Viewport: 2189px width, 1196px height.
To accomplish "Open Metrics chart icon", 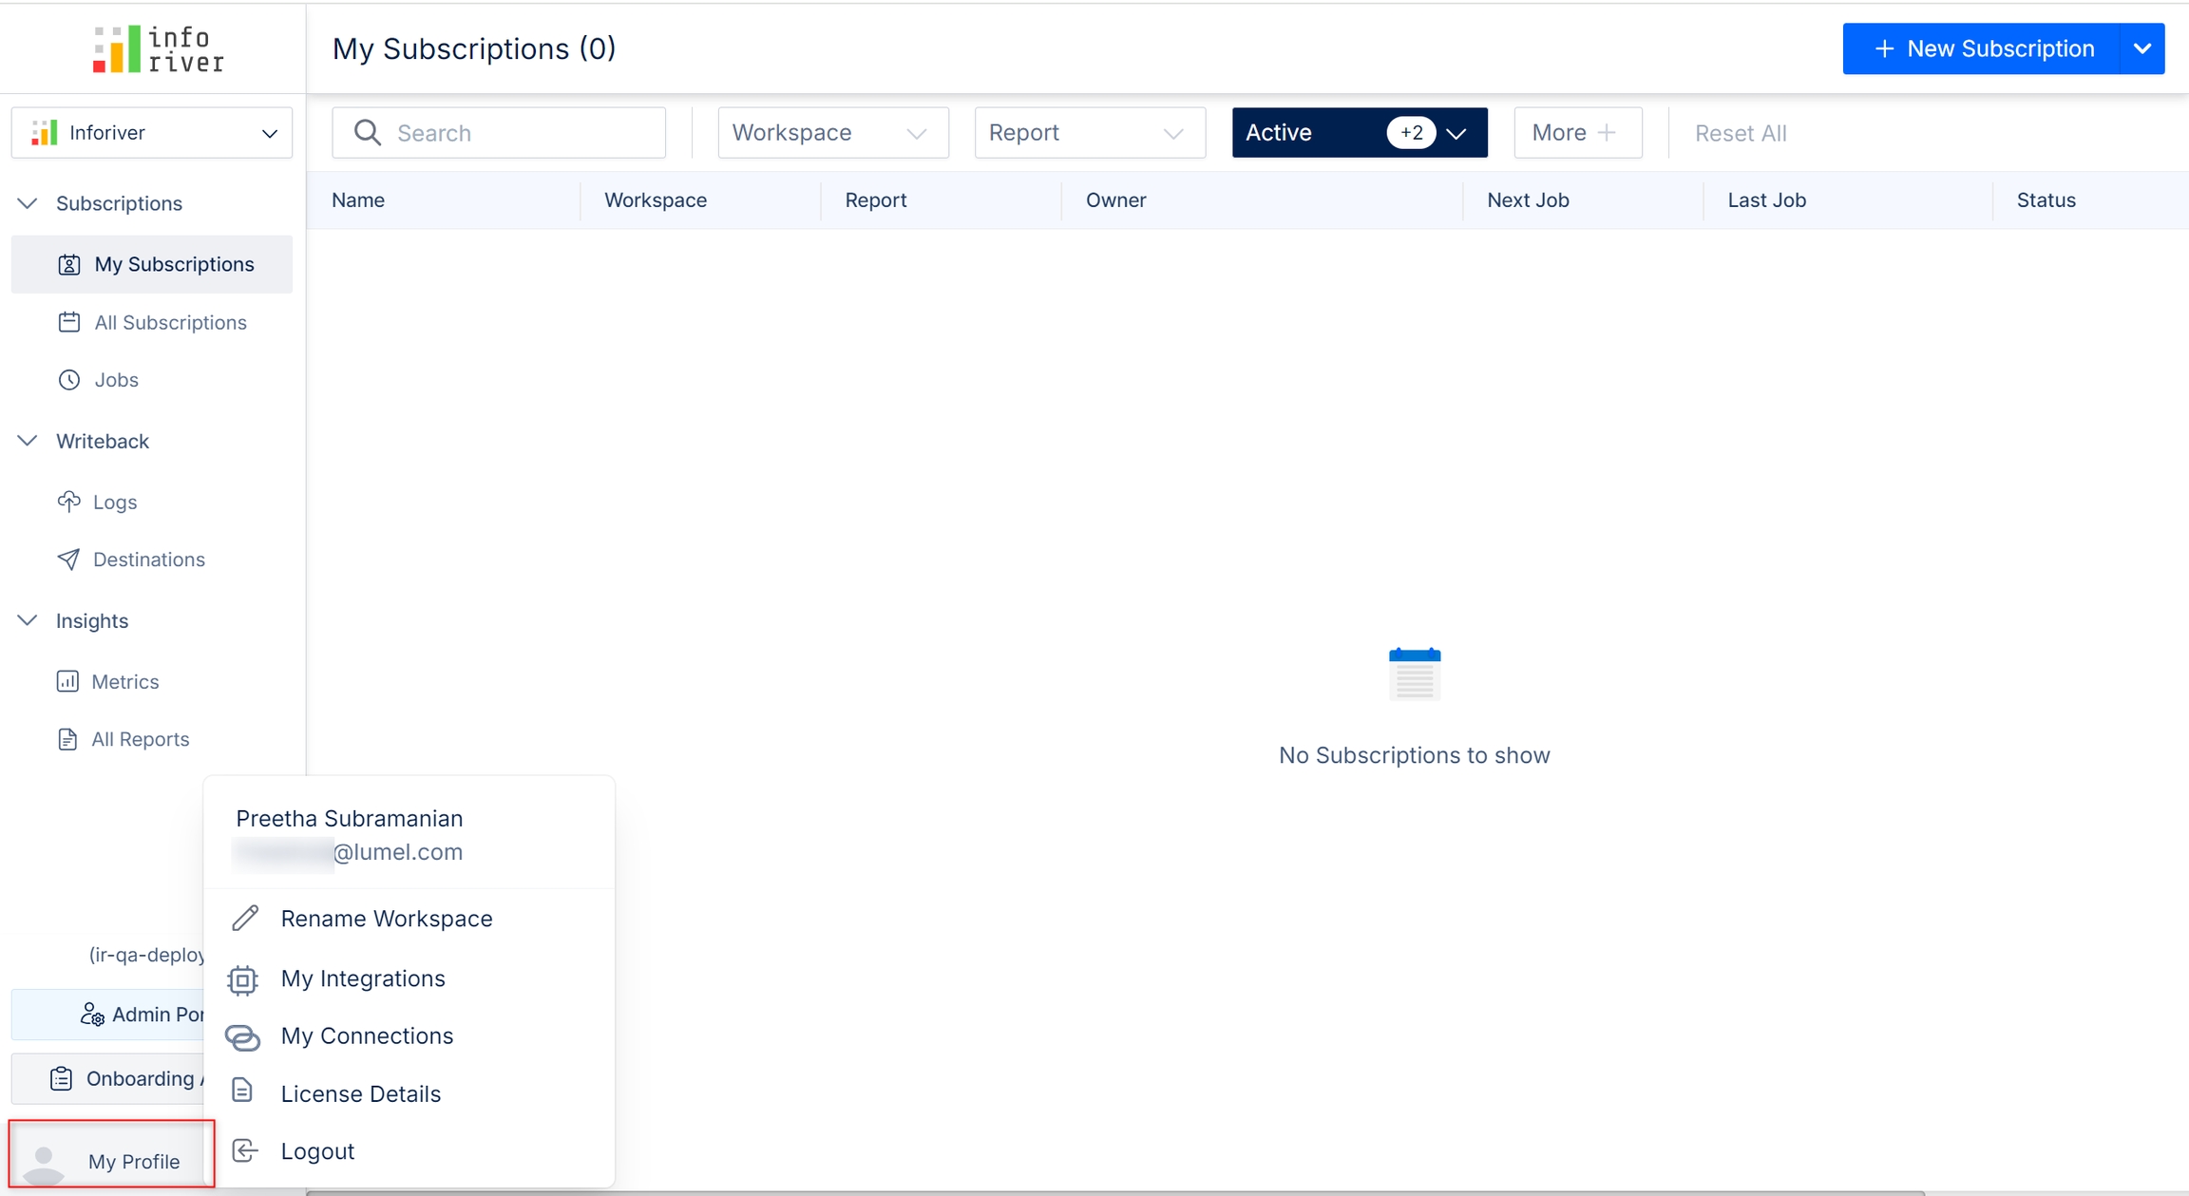I will point(67,681).
